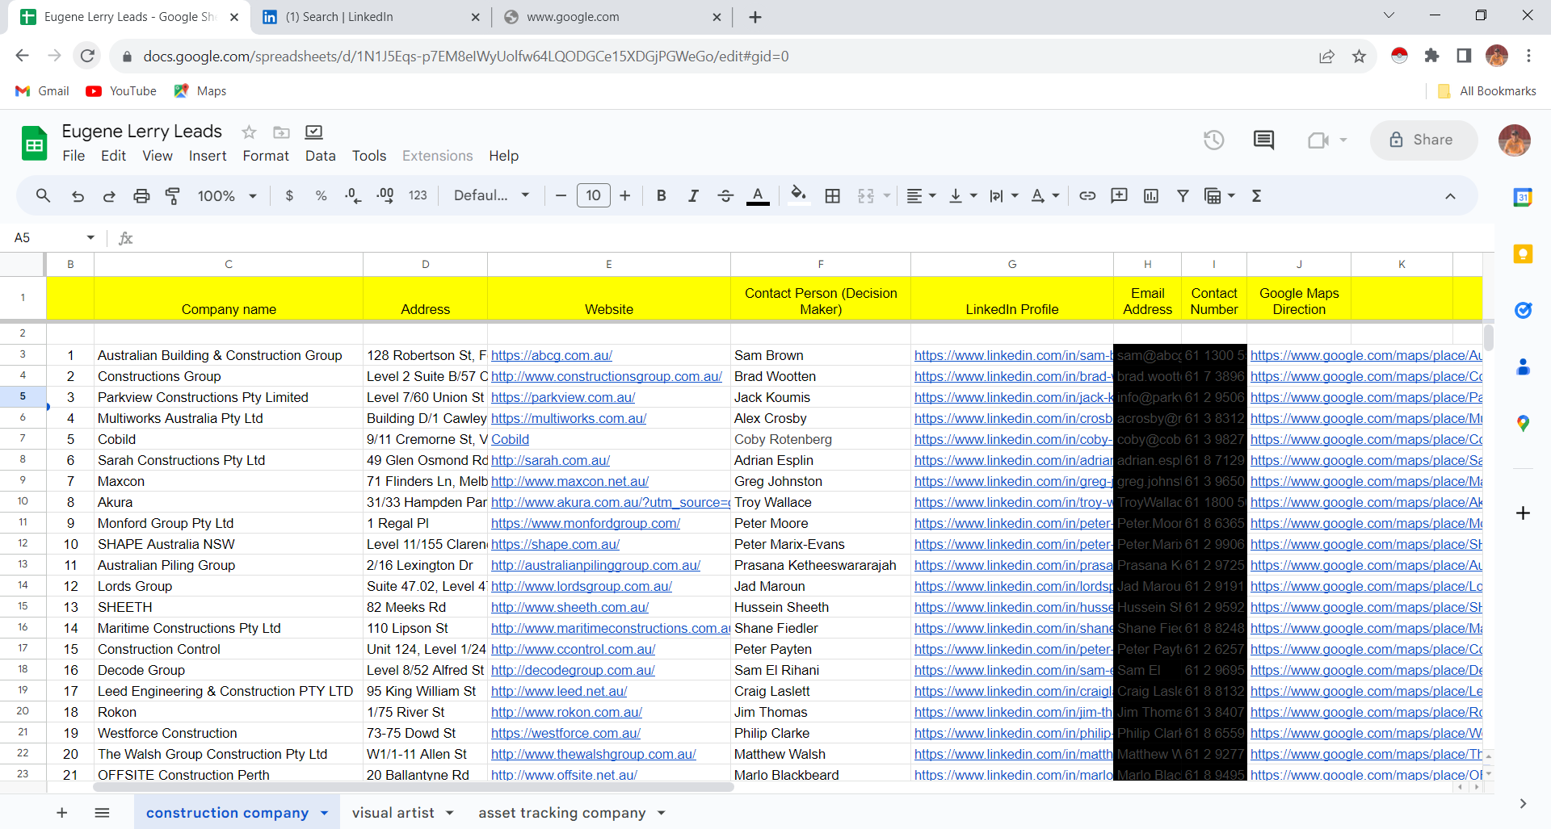Open the File menu
Screen dimensions: 1551x829
74,156
